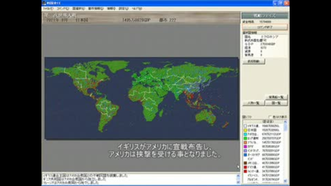
Task: Select the orange ブラジル color swatch
Action: [x=245, y=142]
